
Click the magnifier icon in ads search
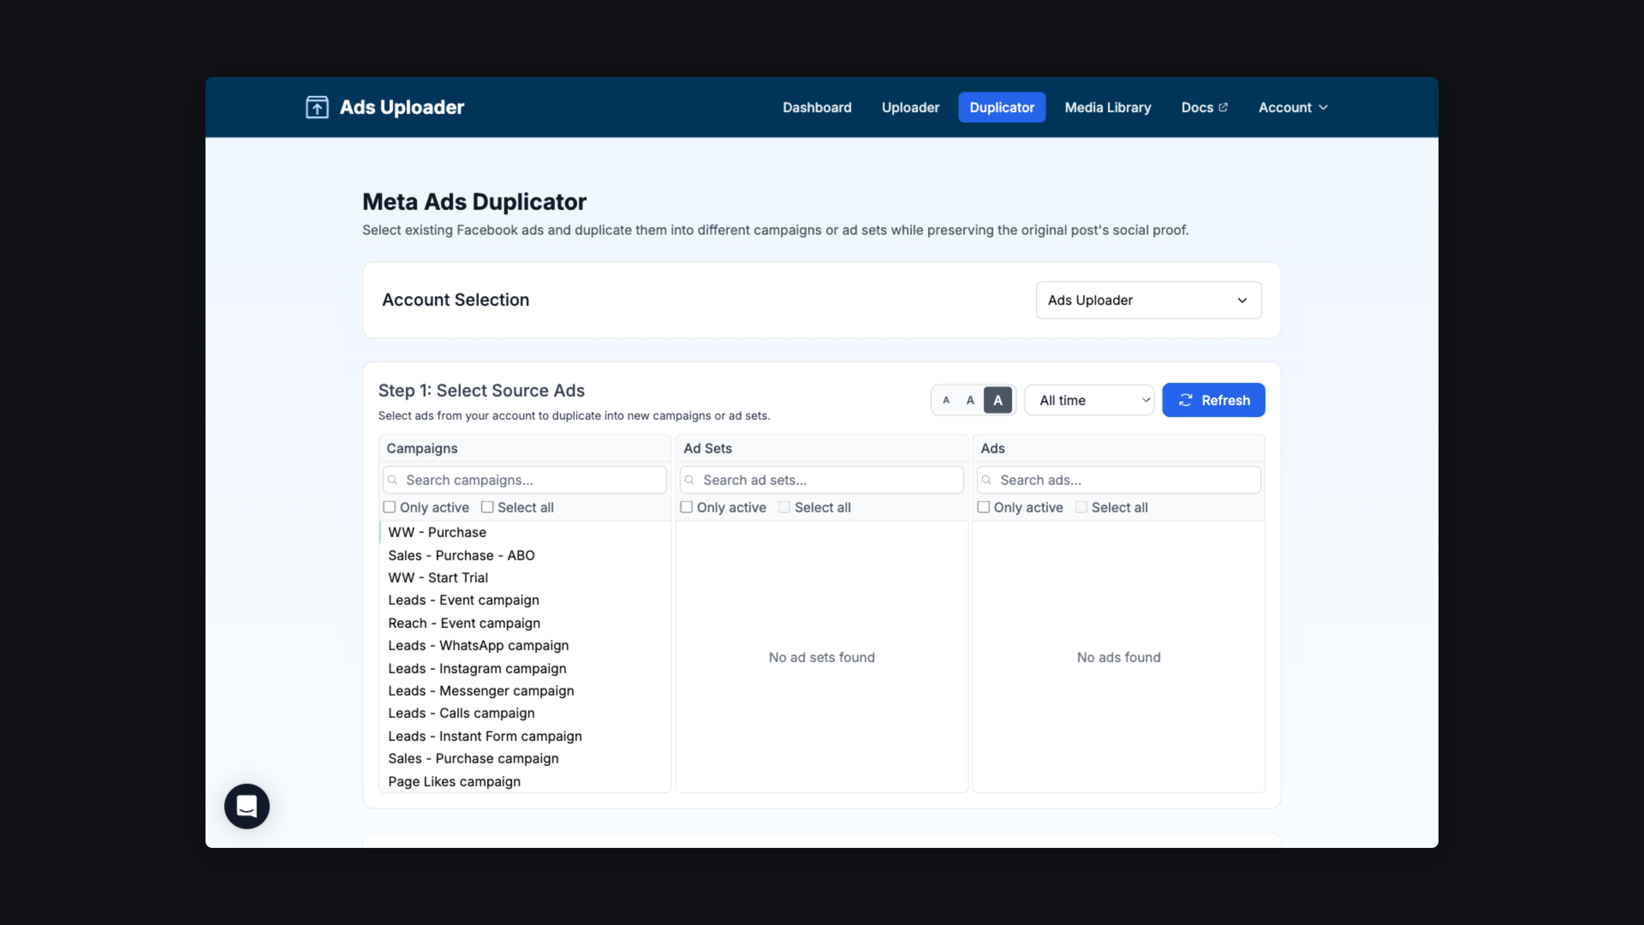(987, 480)
